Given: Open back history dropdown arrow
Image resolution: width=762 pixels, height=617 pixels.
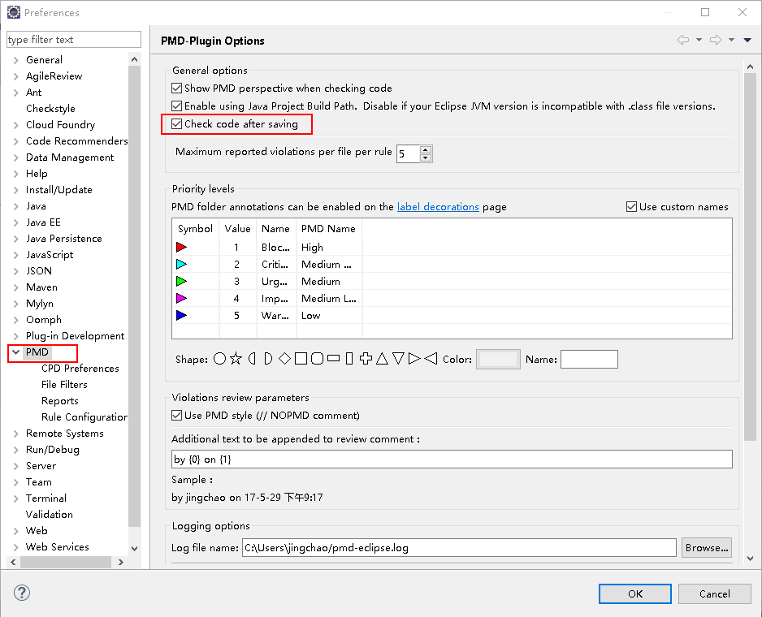Looking at the screenshot, I should coord(699,40).
